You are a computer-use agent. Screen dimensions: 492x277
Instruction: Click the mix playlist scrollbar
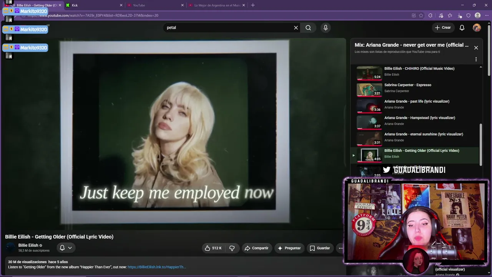click(480, 144)
